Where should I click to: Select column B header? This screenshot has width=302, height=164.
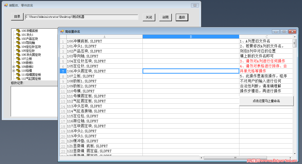coord(191,37)
